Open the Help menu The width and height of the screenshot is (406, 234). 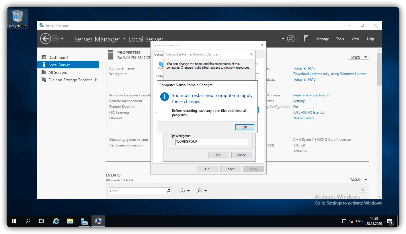coord(370,39)
